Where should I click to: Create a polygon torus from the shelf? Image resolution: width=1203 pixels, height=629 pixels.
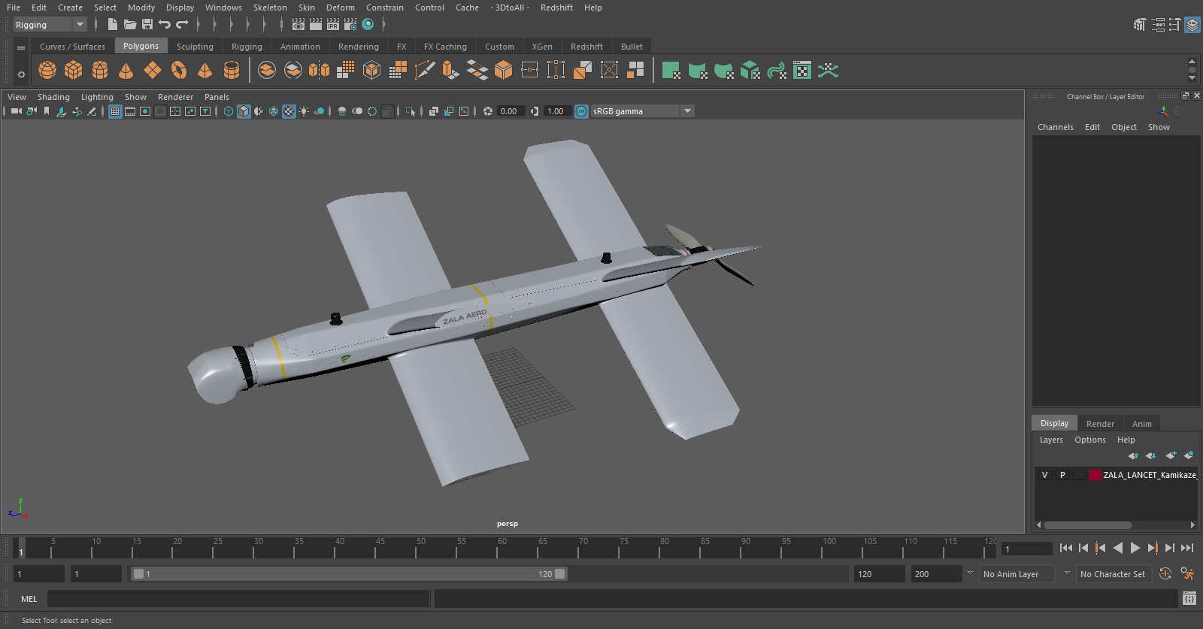[179, 71]
